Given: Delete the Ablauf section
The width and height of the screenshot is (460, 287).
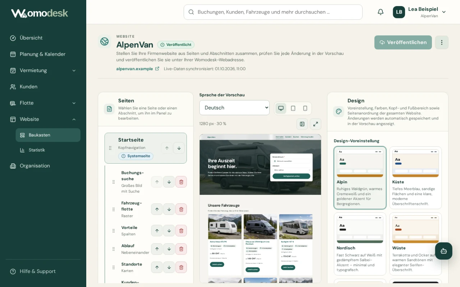Looking at the screenshot, I should [x=181, y=249].
